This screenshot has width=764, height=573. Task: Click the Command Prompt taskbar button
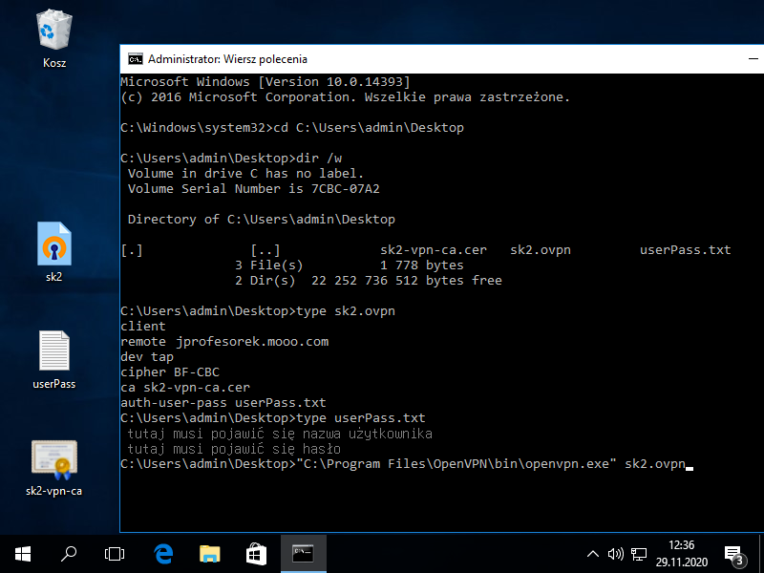pyautogui.click(x=303, y=553)
